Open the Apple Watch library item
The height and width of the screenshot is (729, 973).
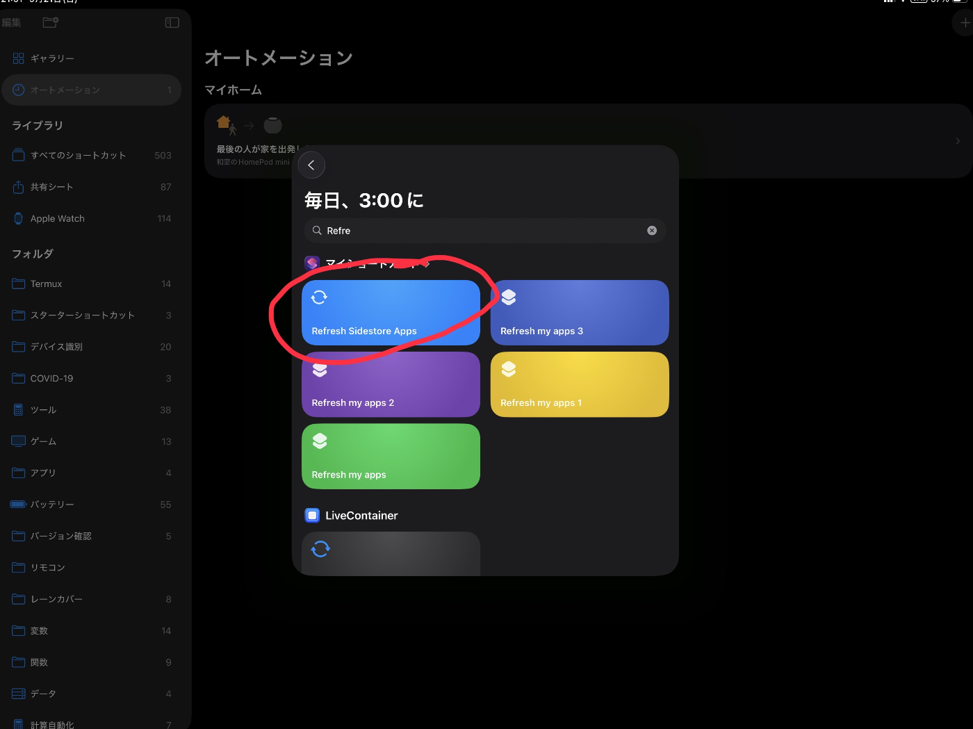coord(92,218)
